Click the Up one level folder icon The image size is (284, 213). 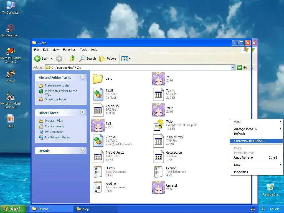[72, 59]
